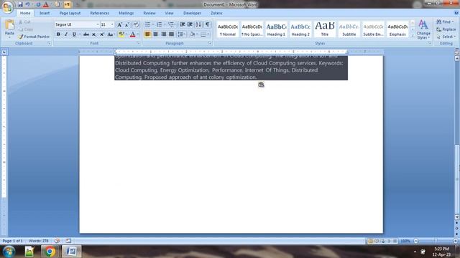Expand underline style dropdown arrow

click(80, 34)
